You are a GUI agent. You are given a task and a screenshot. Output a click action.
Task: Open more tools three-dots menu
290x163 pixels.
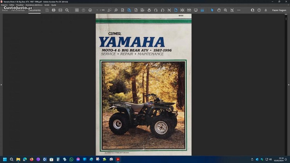[239, 10]
